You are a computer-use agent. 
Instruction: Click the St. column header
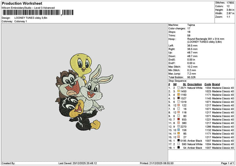(x=185, y=84)
